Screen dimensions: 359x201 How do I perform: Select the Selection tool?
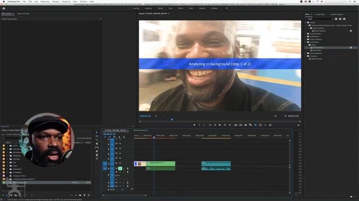tap(97, 132)
